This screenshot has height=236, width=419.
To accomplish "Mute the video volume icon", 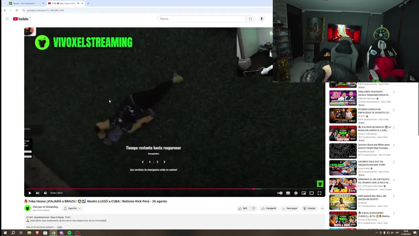I will (x=45, y=193).
